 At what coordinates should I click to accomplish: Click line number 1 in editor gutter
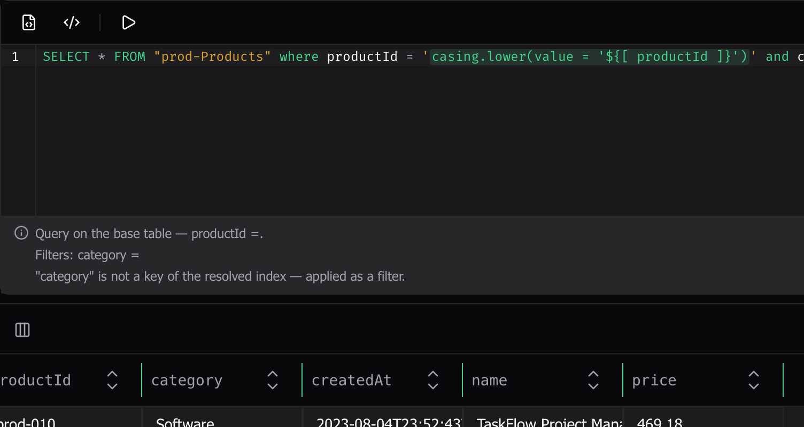pos(15,57)
